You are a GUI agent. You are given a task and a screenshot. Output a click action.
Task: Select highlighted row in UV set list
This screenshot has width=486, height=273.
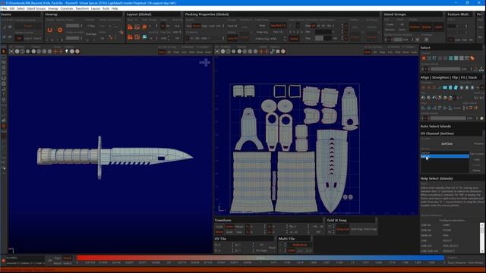tap(444, 156)
